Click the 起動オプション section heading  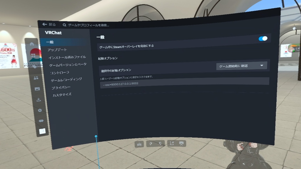[x=108, y=58]
